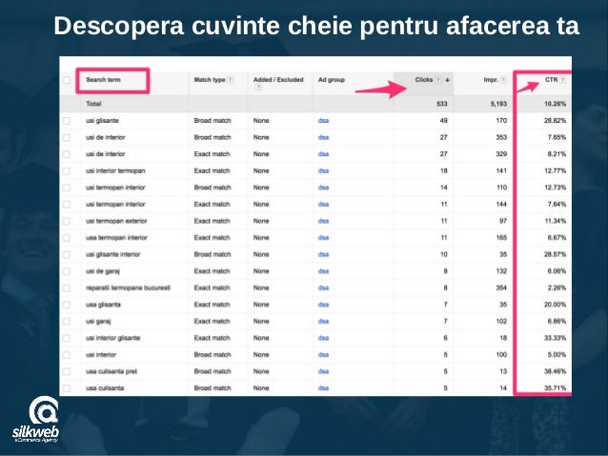The width and height of the screenshot is (608, 456).
Task: Sort by the CTR column header
Action: [552, 80]
